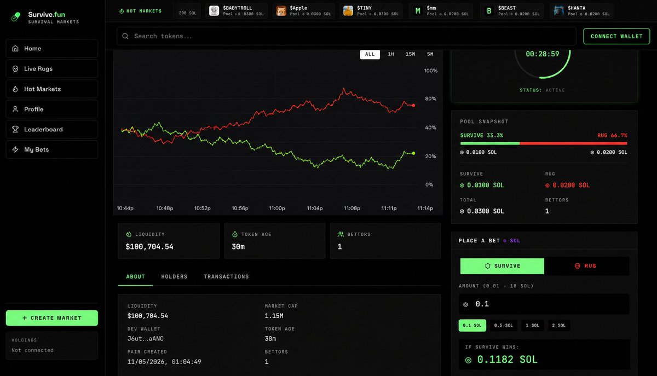Click the RUG 66.7% label
The height and width of the screenshot is (376, 657).
tap(612, 135)
